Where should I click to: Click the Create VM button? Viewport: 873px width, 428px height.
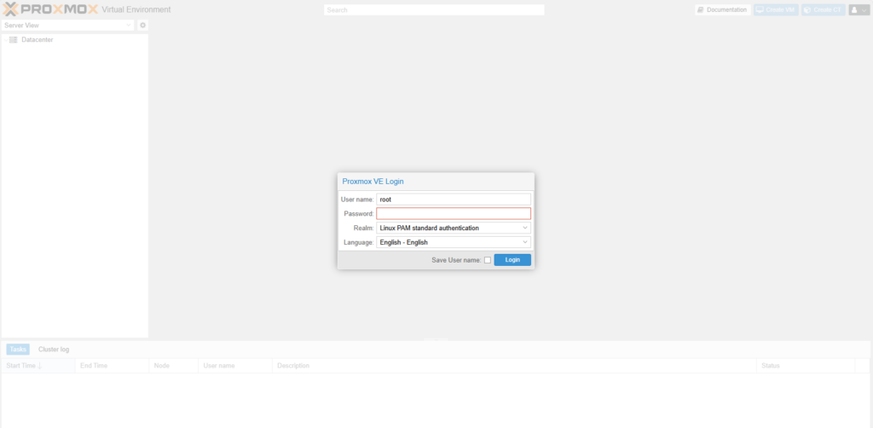[x=776, y=9]
